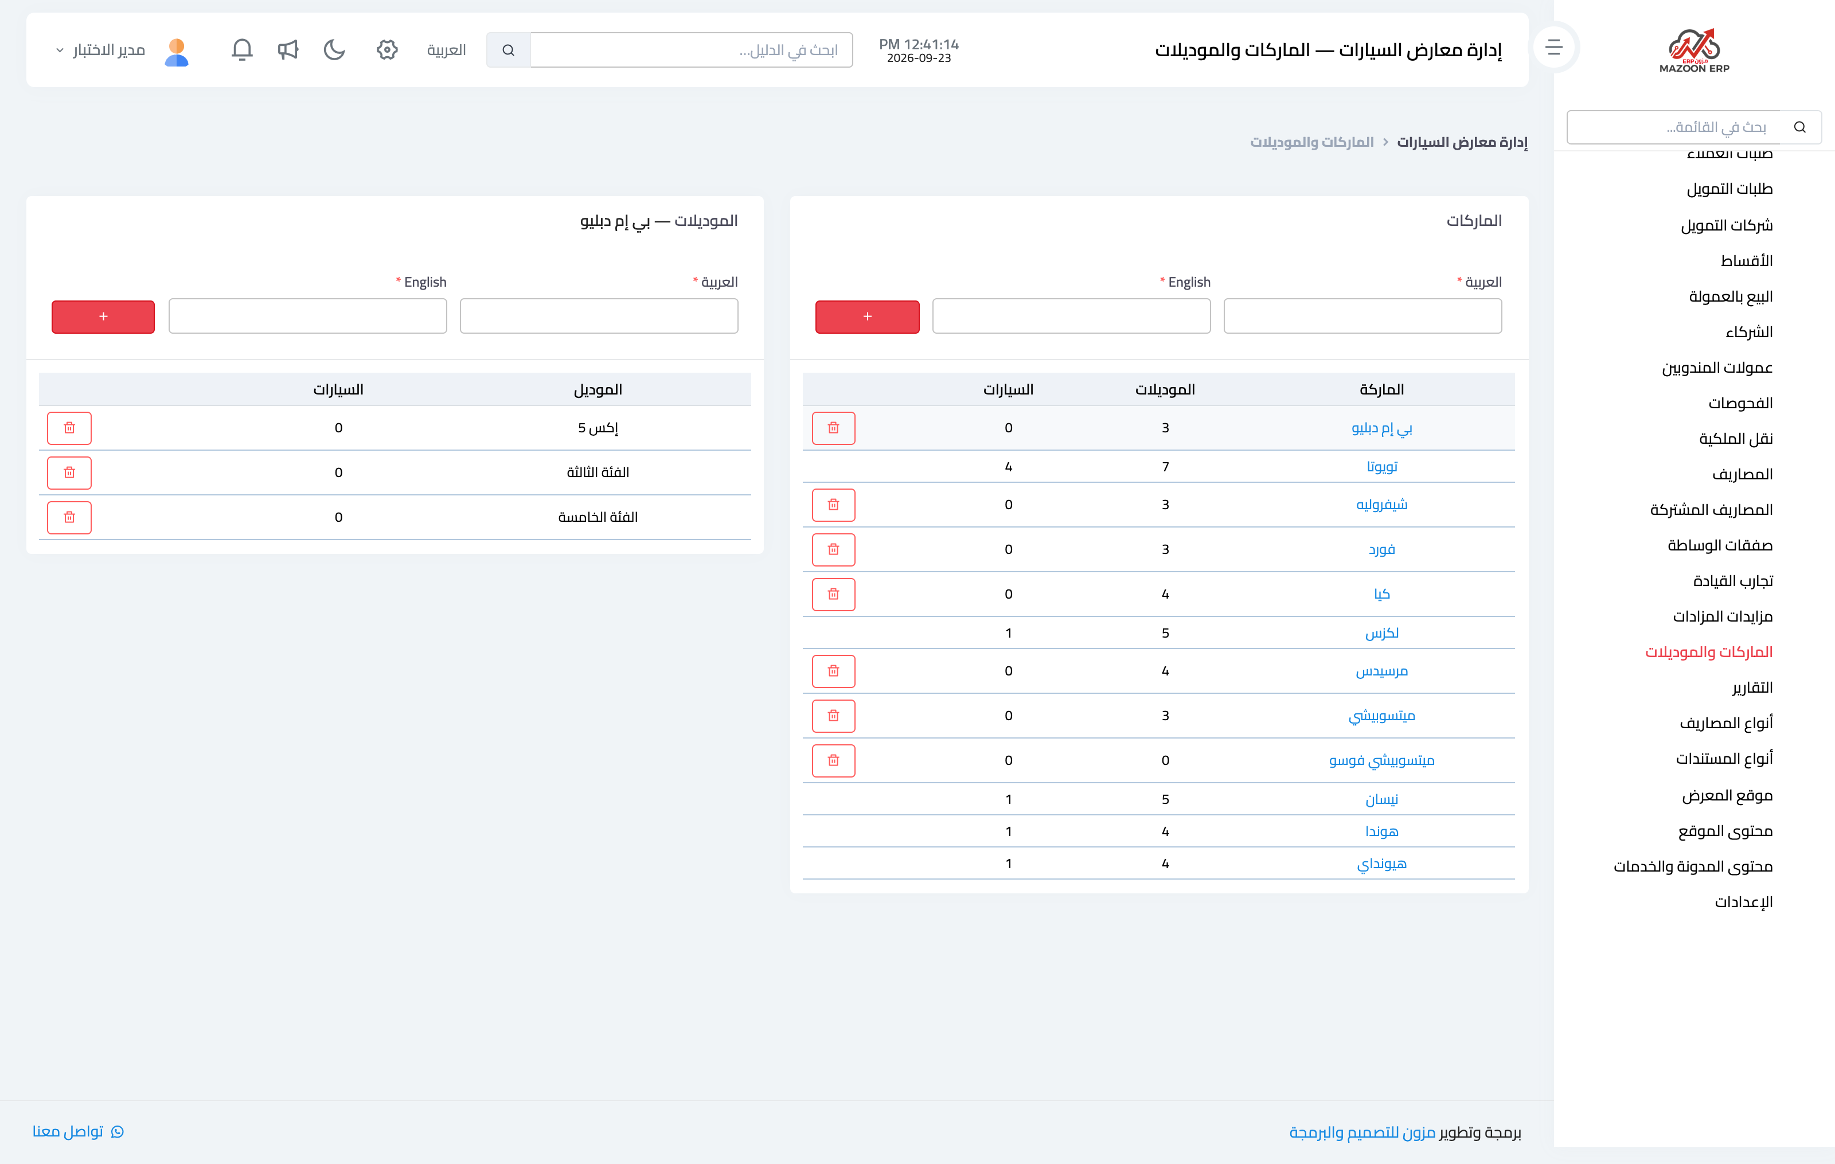Select the هوندا brand link
This screenshot has height=1164, width=1835.
point(1381,831)
